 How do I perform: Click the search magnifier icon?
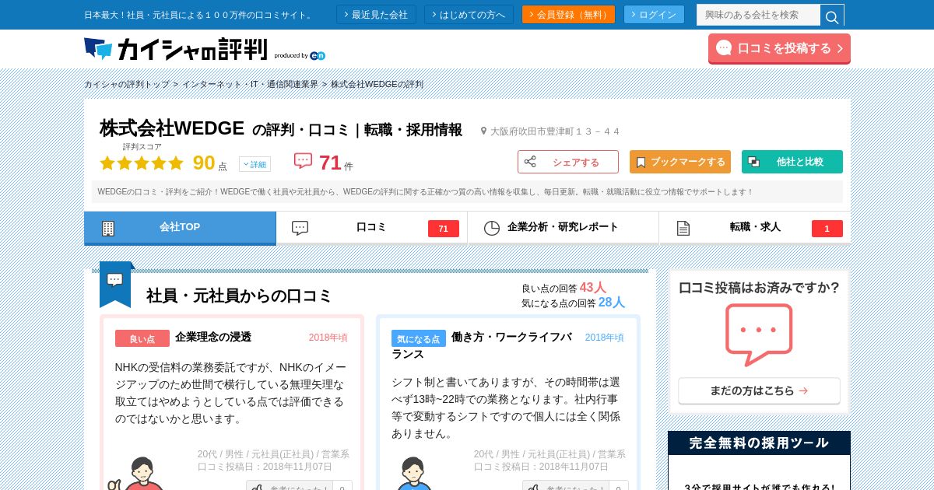(832, 15)
